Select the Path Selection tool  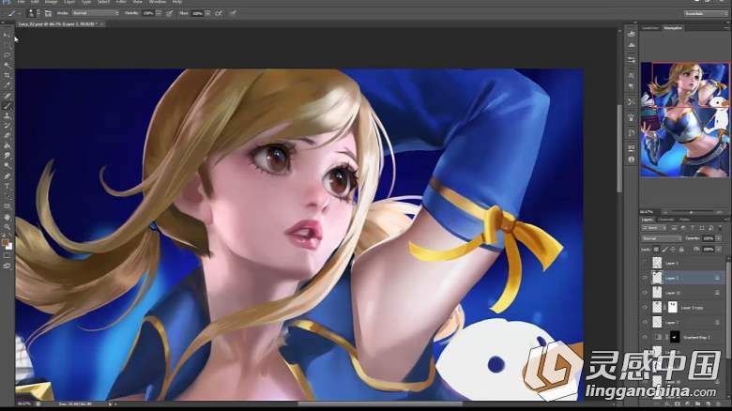click(x=7, y=196)
